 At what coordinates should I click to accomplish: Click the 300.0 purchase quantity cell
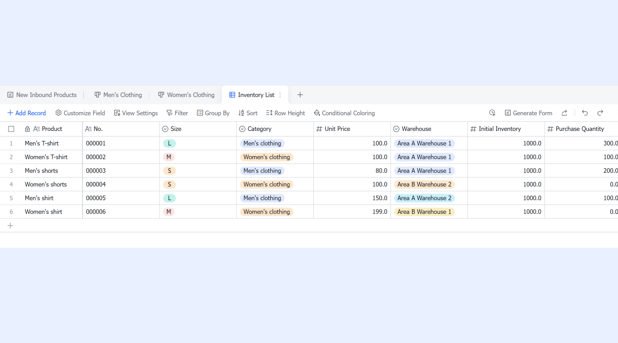tap(581, 143)
